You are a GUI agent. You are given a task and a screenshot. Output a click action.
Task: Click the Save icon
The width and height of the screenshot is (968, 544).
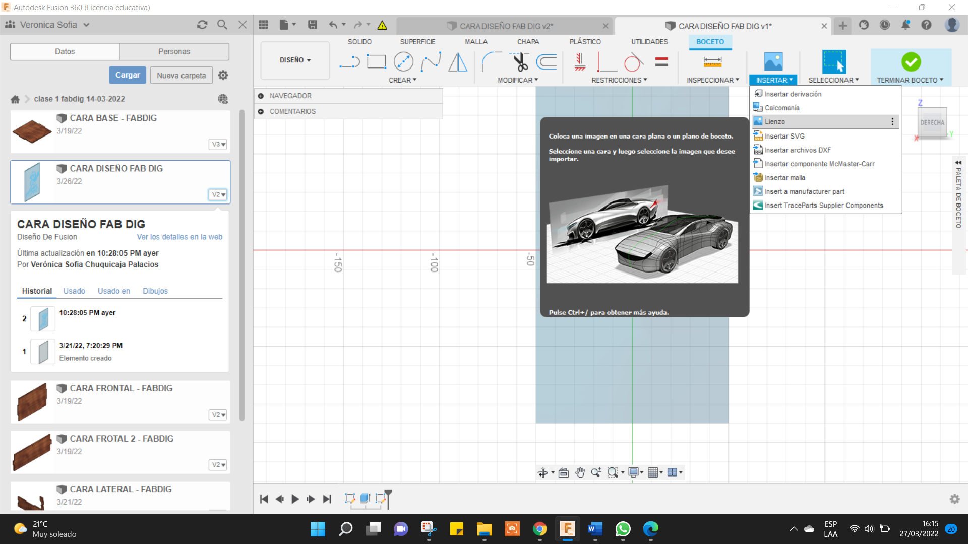313,25
